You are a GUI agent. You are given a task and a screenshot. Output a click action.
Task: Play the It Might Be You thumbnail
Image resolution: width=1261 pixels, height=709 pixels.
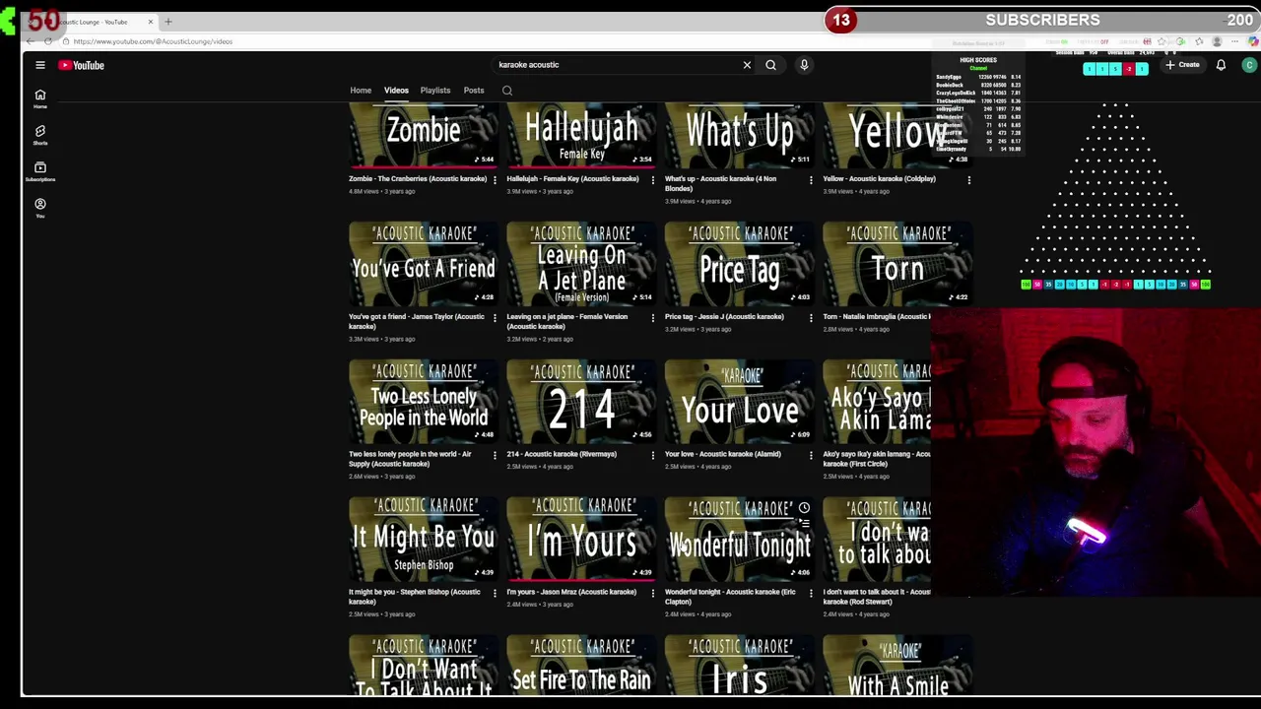pyautogui.click(x=424, y=539)
